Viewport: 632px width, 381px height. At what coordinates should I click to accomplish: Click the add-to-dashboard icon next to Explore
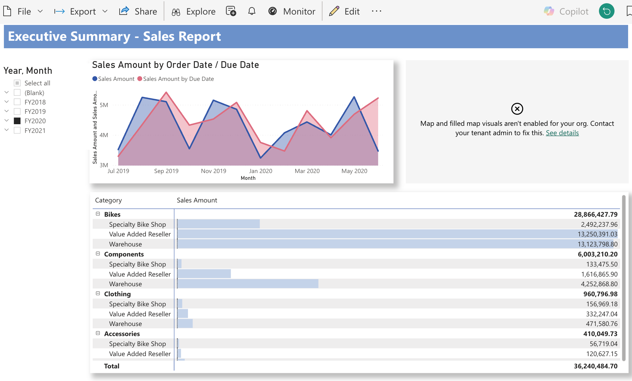231,11
